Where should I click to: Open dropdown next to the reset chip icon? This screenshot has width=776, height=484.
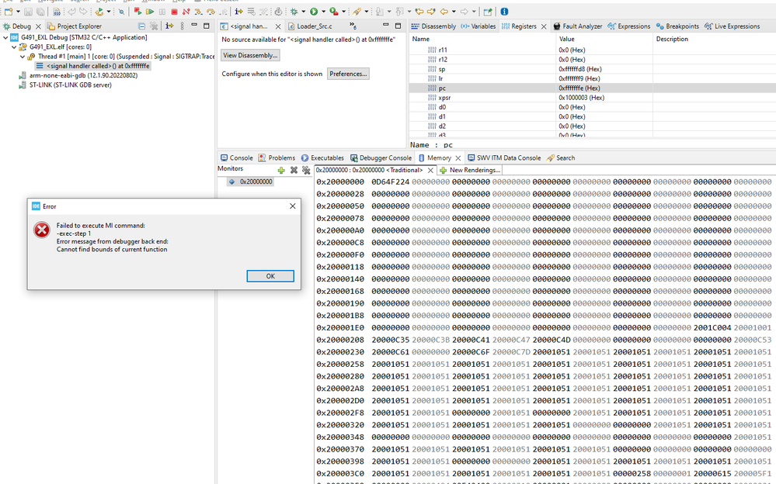[109, 12]
